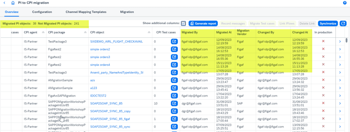Click the vertical table scrollbar thumb
350x132 pixels.
[x=347, y=40]
